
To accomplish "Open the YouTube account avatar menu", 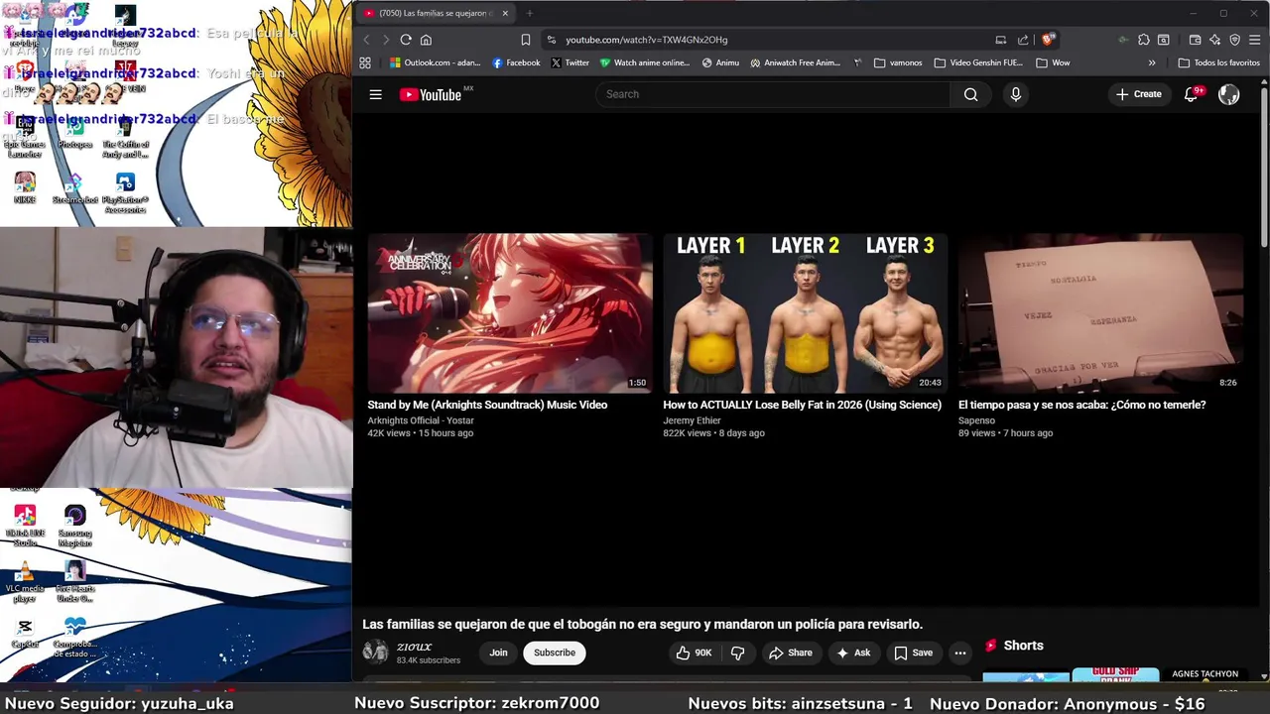I will [x=1229, y=94].
